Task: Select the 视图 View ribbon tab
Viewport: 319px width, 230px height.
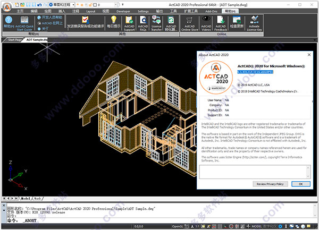Action: click(x=106, y=11)
